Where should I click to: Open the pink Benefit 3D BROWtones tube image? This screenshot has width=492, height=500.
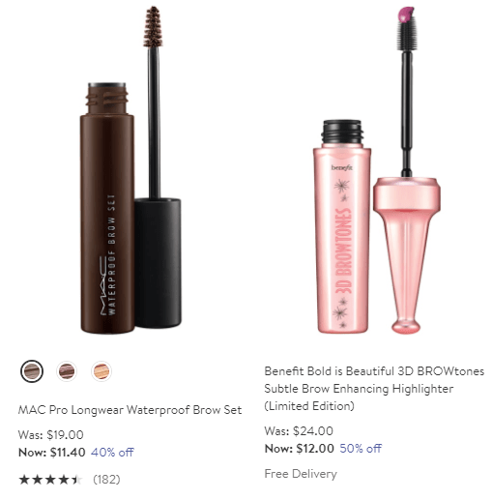(x=342, y=226)
